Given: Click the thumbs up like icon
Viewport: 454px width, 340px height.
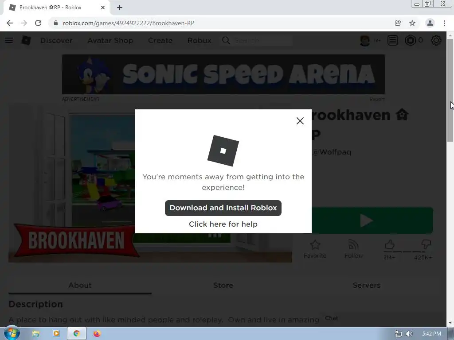Looking at the screenshot, I should coord(389,245).
